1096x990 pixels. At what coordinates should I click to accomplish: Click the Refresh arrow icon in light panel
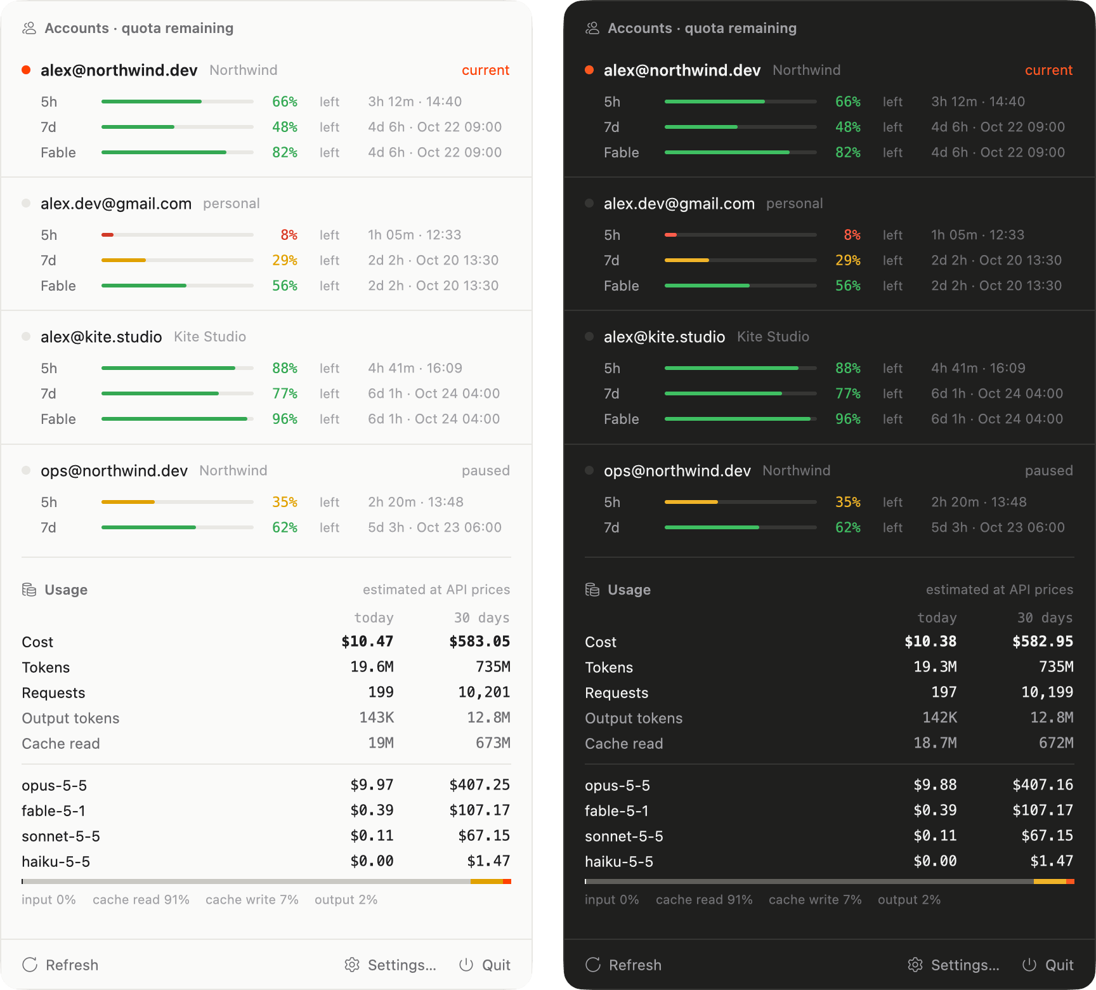point(30,965)
